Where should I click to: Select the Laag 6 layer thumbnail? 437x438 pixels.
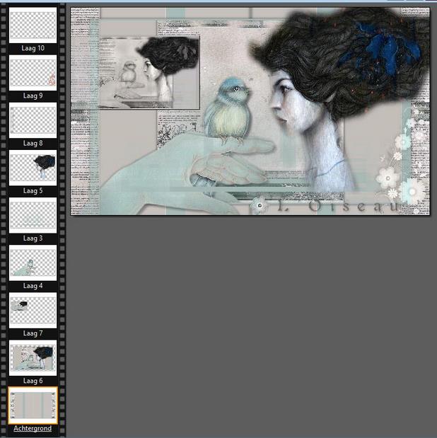pos(33,357)
